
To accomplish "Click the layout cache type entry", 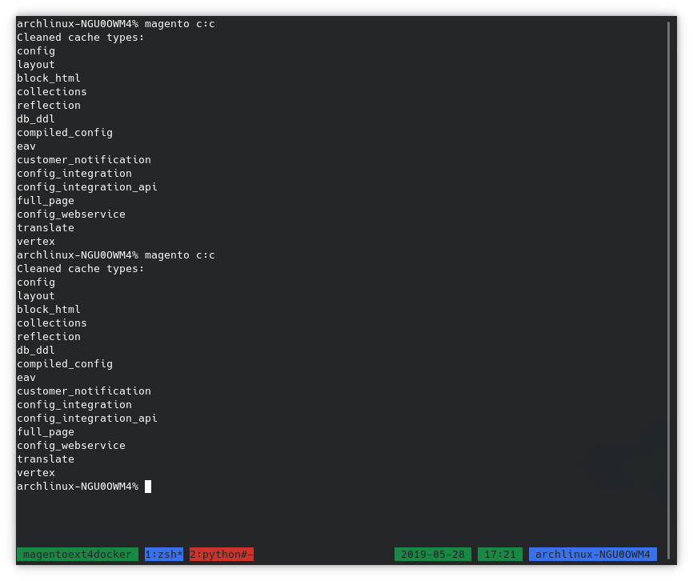I will 36,64.
